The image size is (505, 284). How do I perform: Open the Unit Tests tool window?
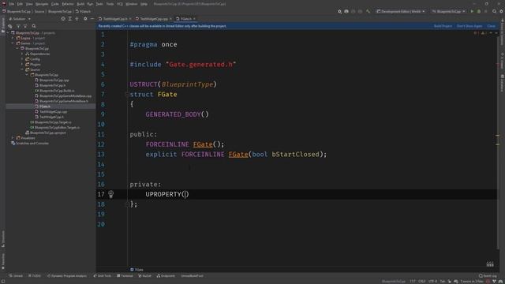[102, 276]
